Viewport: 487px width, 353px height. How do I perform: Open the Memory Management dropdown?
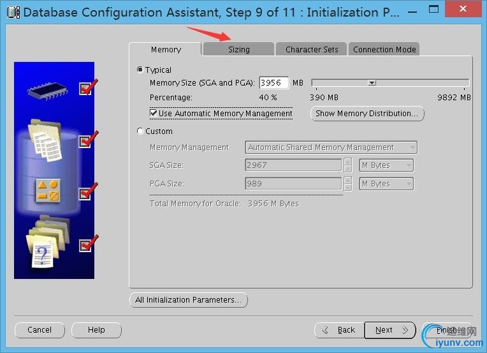click(x=331, y=147)
